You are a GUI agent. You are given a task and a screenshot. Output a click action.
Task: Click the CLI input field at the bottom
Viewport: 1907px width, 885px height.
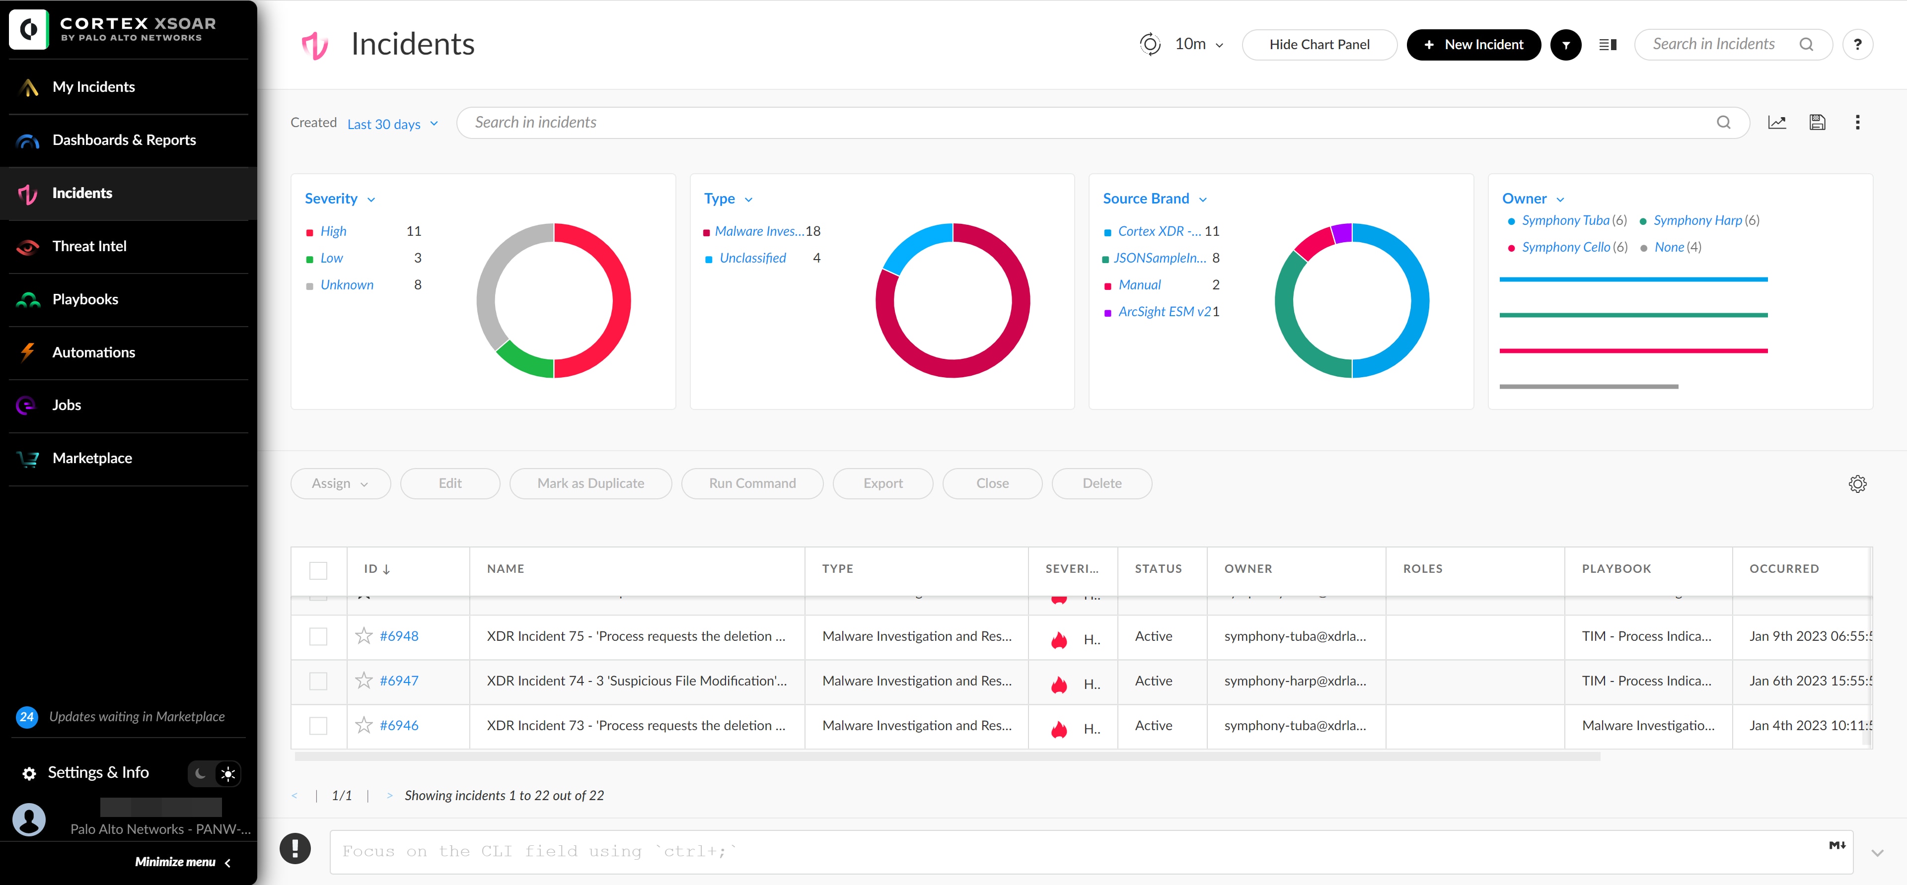888,851
